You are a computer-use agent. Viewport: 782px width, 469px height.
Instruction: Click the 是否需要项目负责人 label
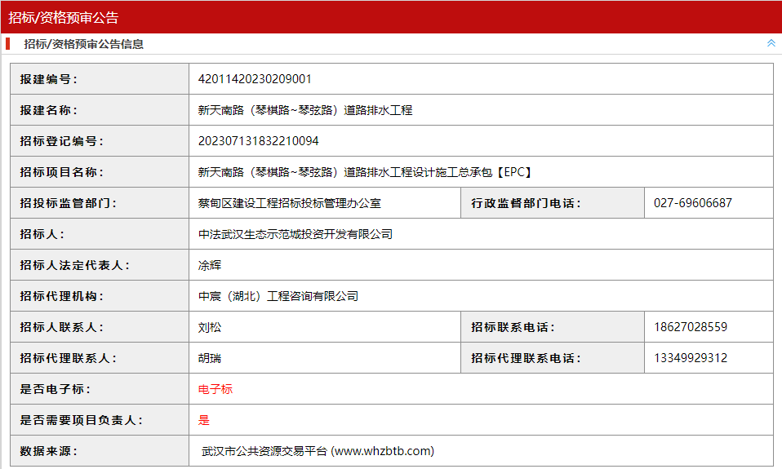[x=81, y=420]
